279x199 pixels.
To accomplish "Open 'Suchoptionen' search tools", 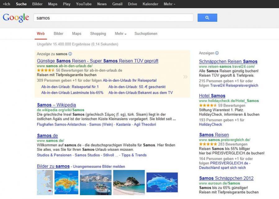I will coord(146,33).
